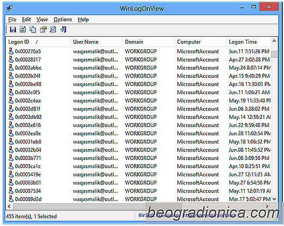Viewport: 284px width, 226px height.
Task: Select the user icon of row 0x00032b04
Action: pyautogui.click(x=11, y=150)
